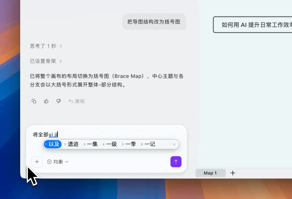Undo the change with 撤销
The height and width of the screenshot is (199, 292).
[77, 101]
